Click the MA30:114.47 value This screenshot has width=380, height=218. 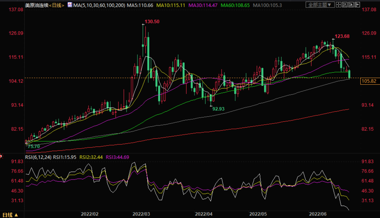203,5
